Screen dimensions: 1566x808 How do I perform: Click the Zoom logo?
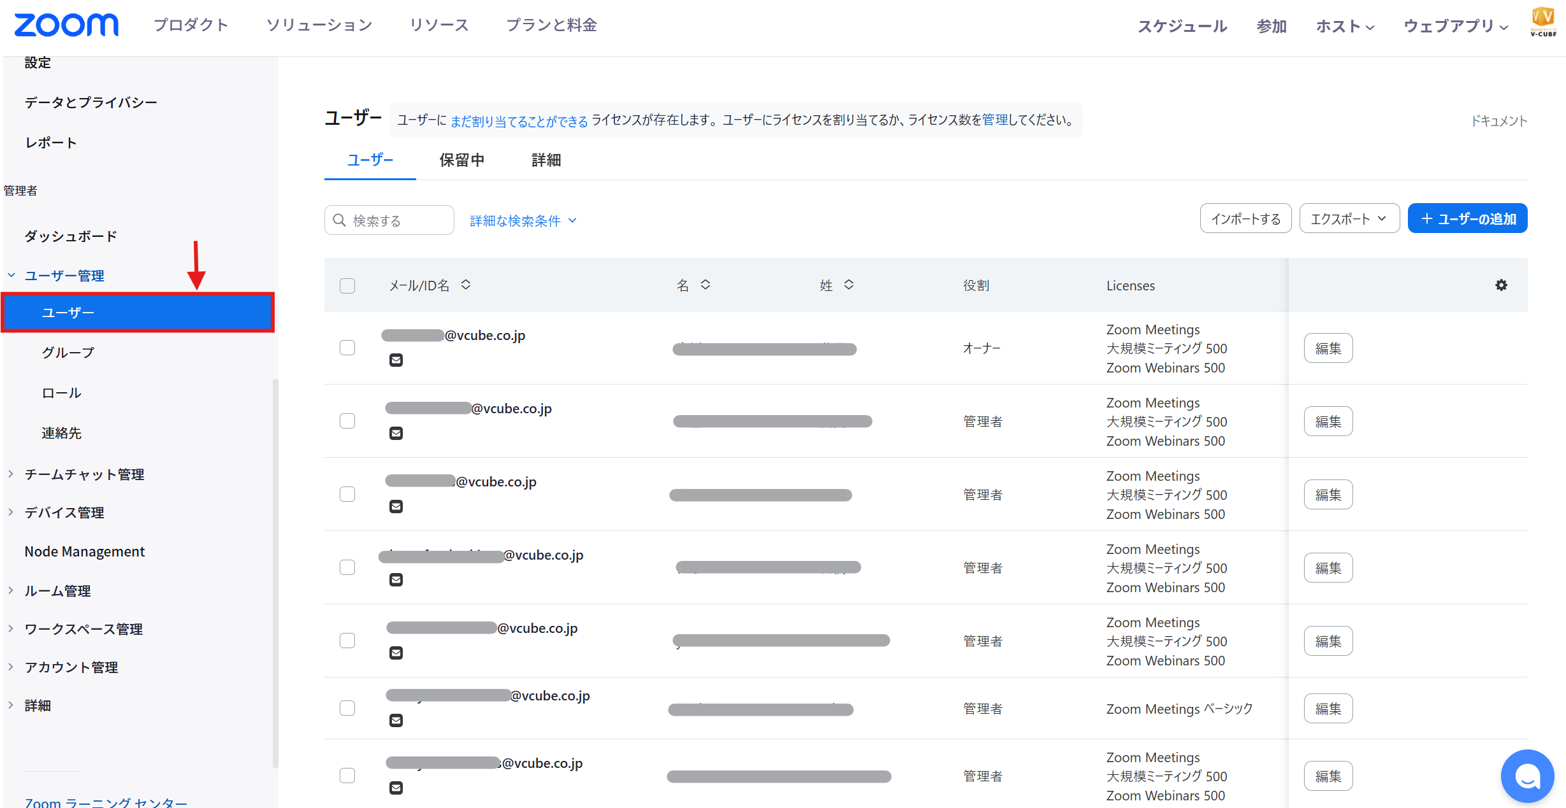pyautogui.click(x=66, y=25)
